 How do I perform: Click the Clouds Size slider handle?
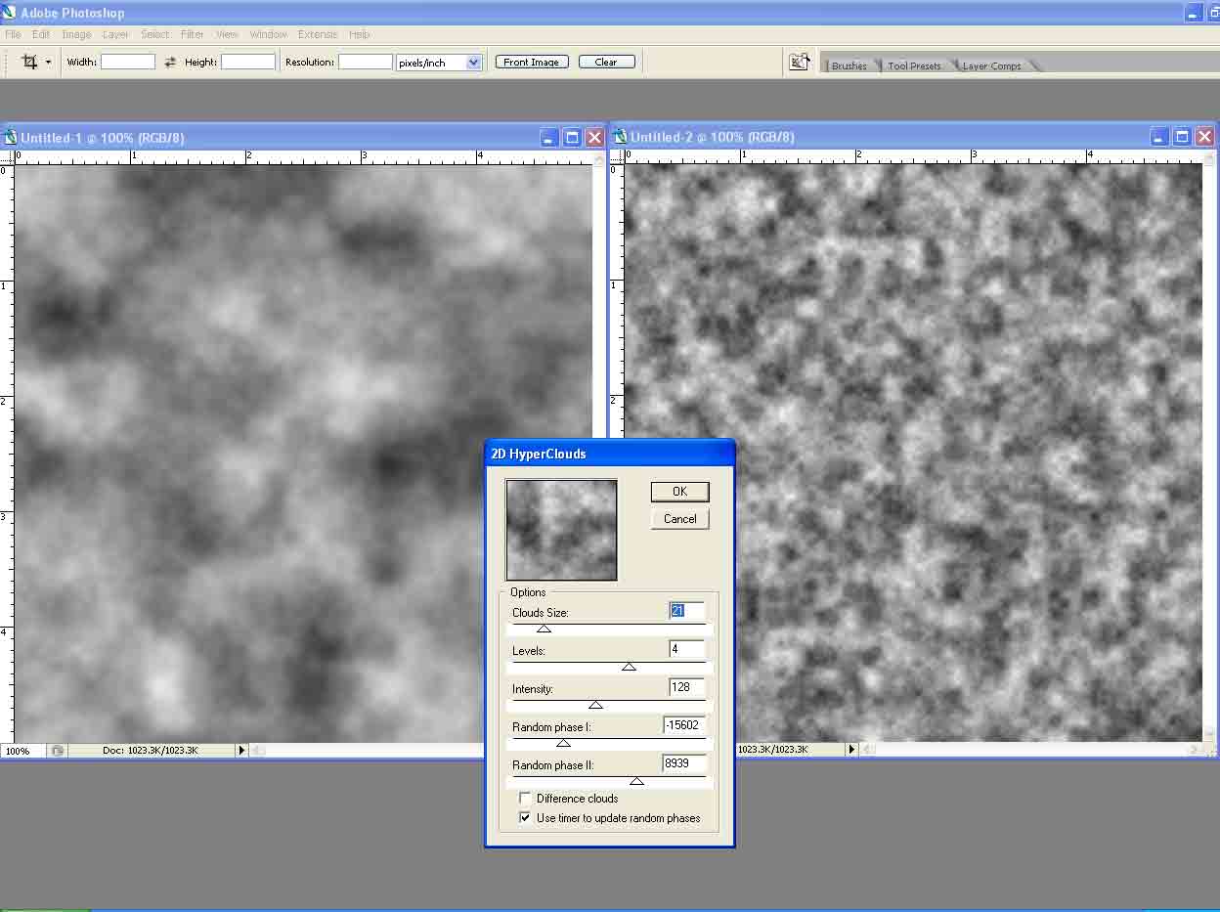[544, 629]
